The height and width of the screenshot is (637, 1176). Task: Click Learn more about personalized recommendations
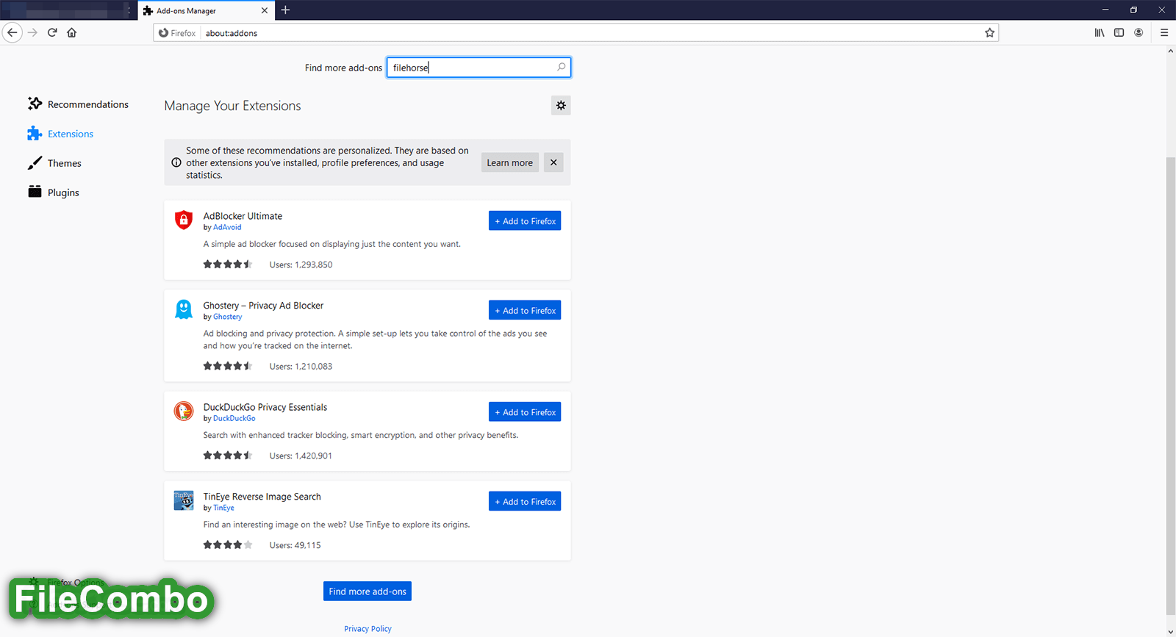(x=509, y=162)
